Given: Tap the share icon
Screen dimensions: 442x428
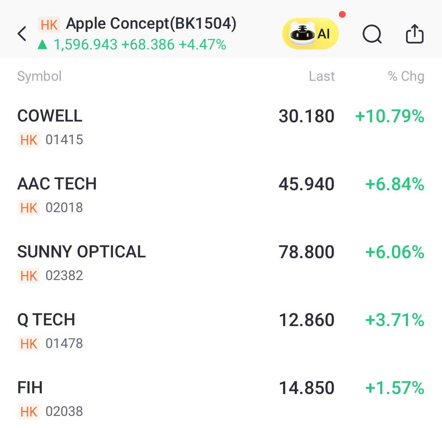Looking at the screenshot, I should click(414, 34).
